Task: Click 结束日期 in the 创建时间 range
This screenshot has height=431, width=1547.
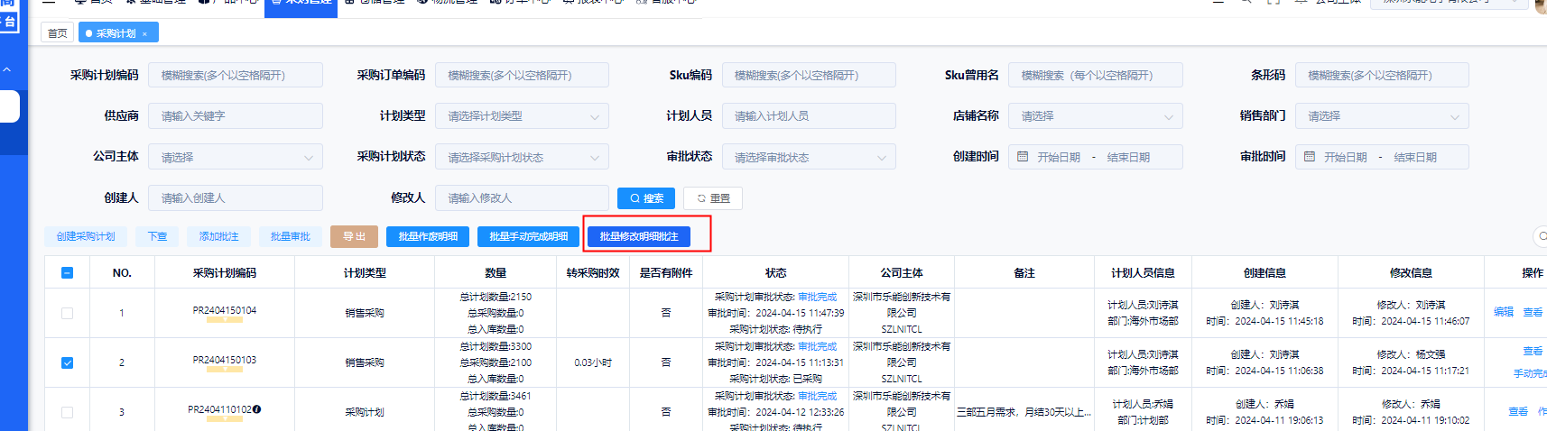Action: point(1128,157)
